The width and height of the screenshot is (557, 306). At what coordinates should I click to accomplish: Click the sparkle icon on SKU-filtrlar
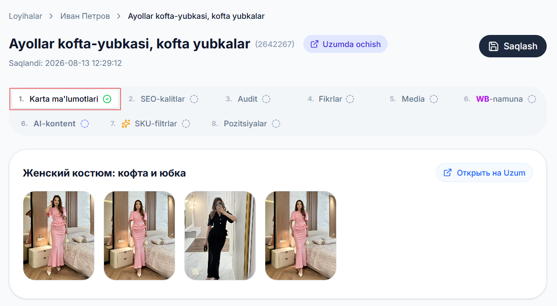[126, 124]
